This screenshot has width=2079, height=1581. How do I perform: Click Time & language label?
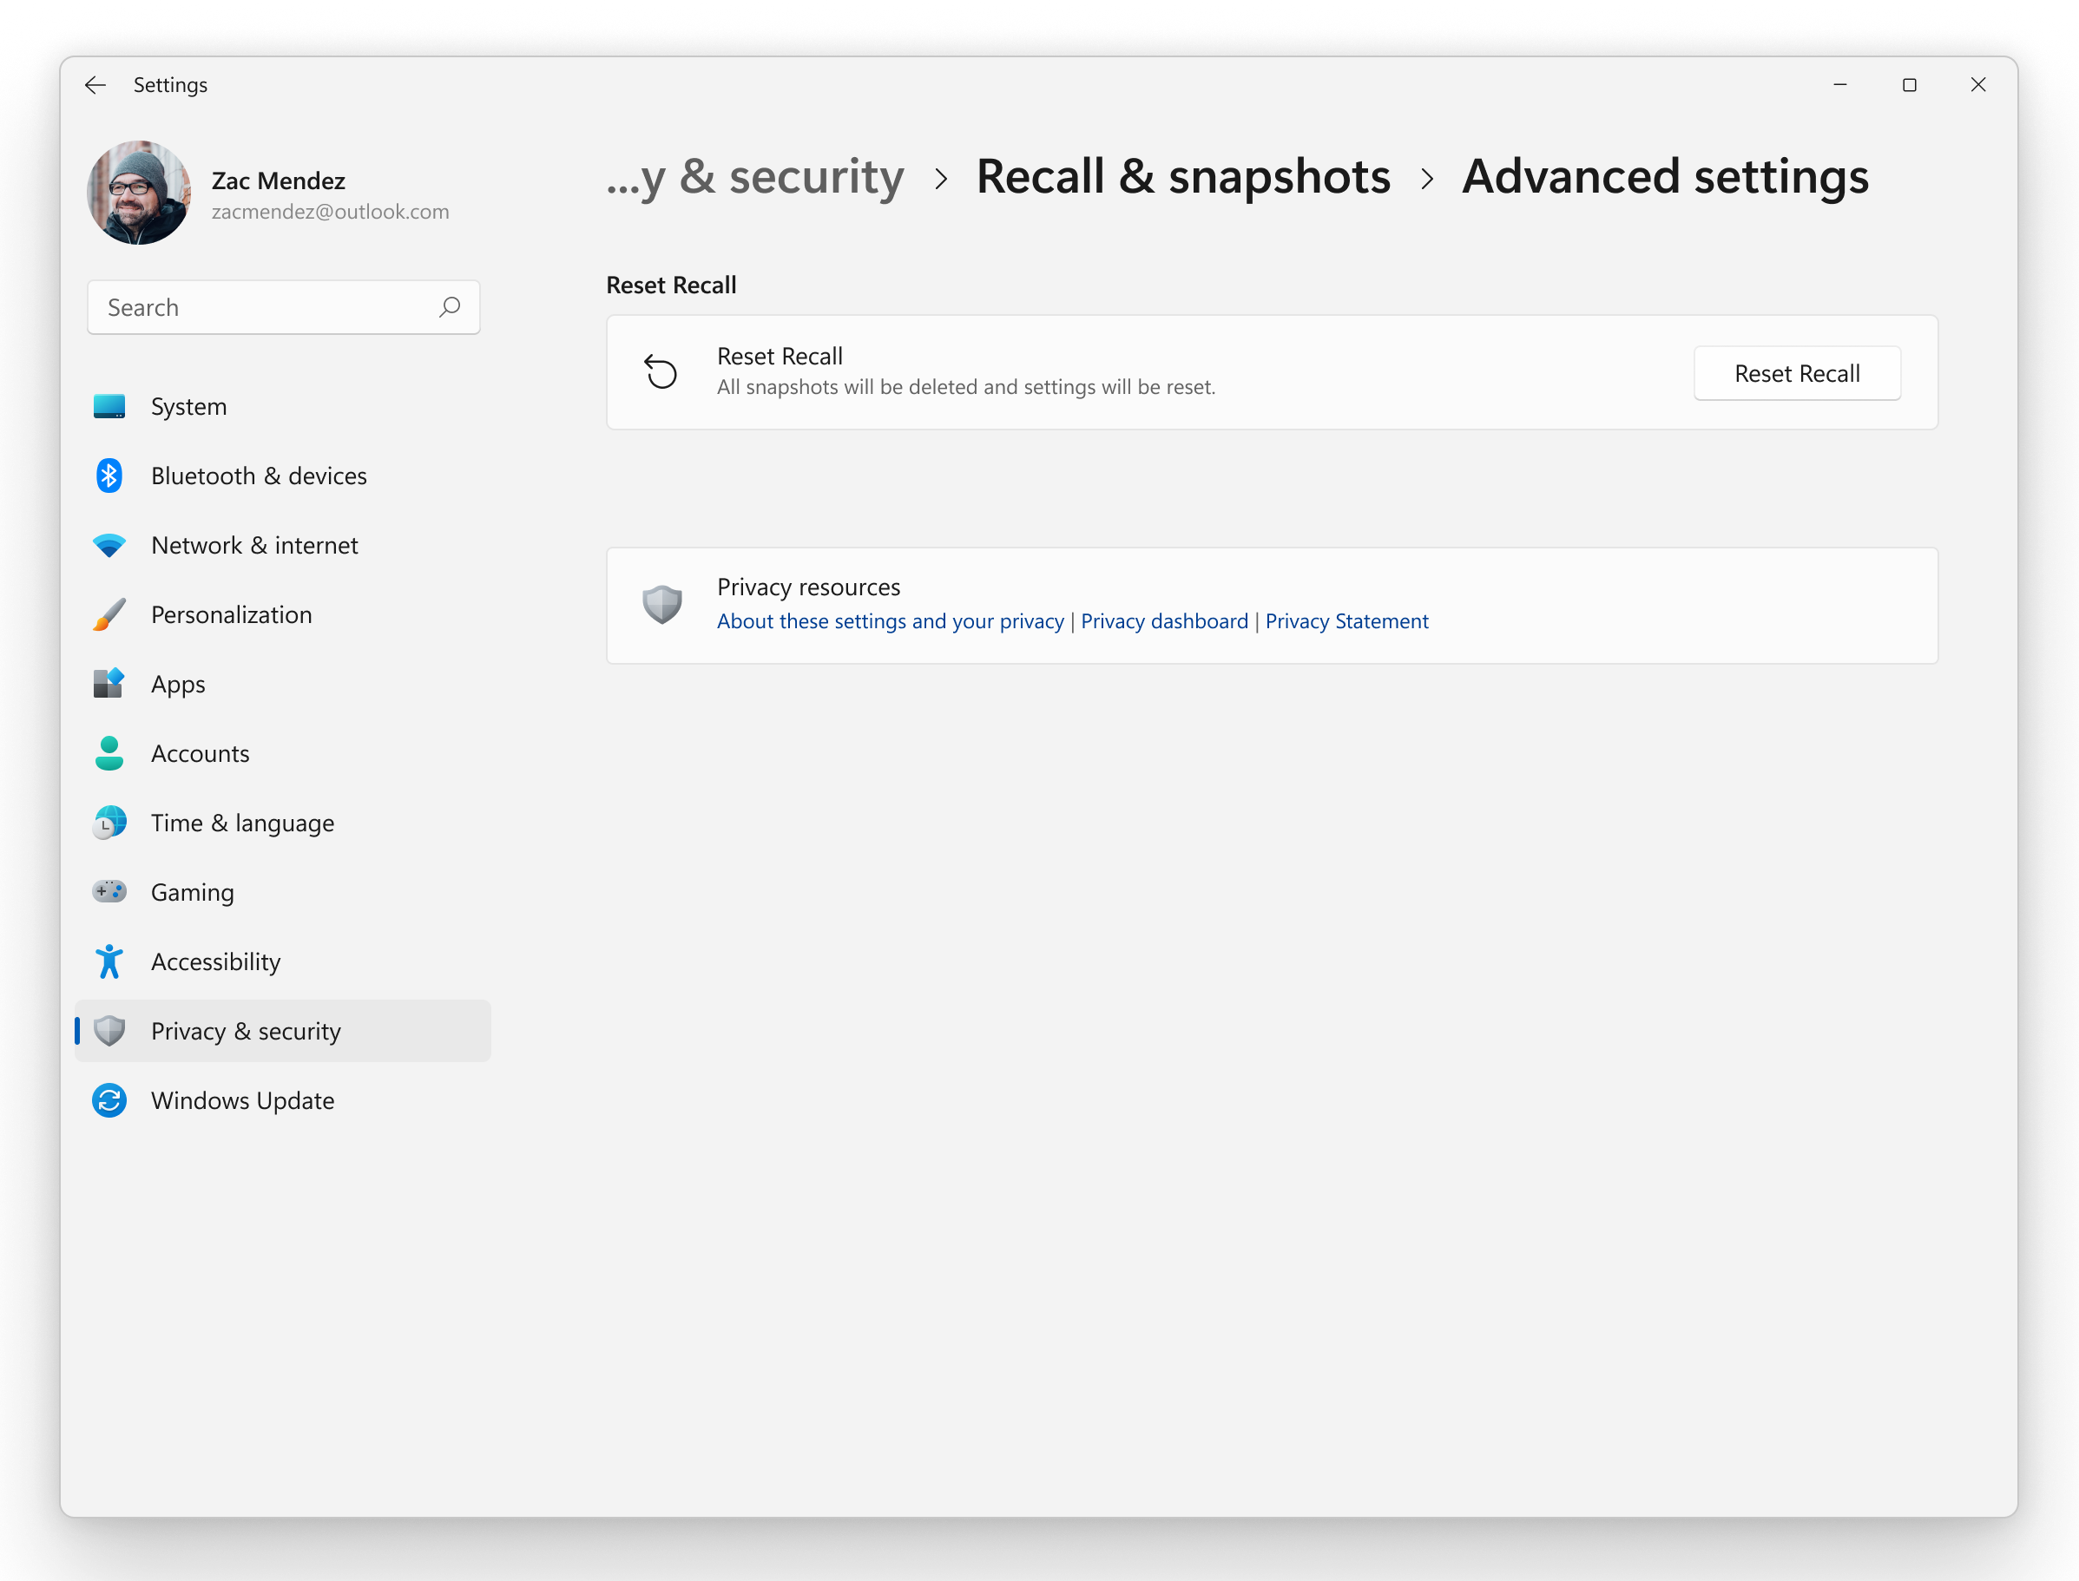[243, 823]
